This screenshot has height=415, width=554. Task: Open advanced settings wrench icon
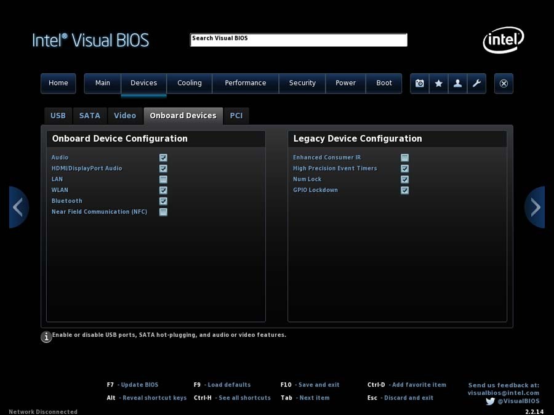pos(476,83)
